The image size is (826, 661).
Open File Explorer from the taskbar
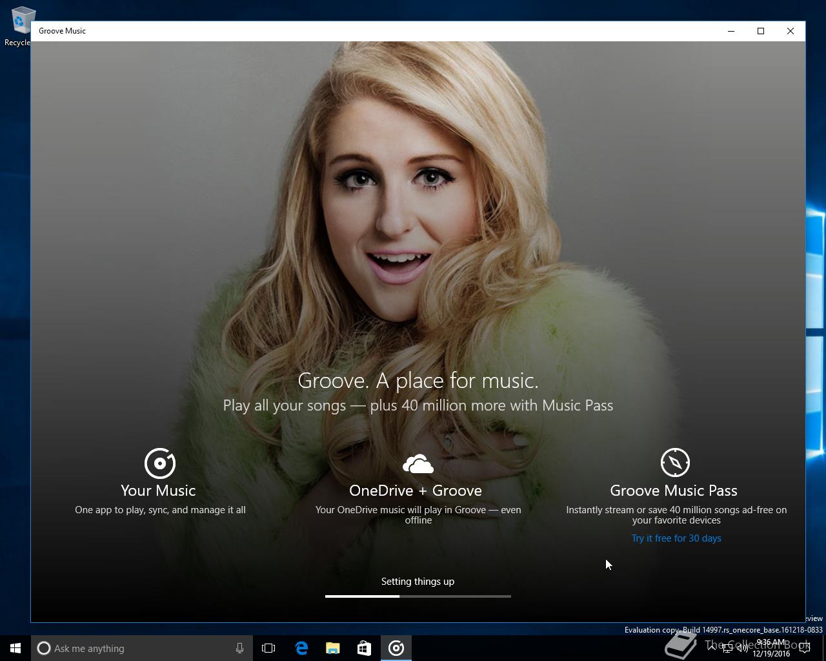tap(332, 648)
